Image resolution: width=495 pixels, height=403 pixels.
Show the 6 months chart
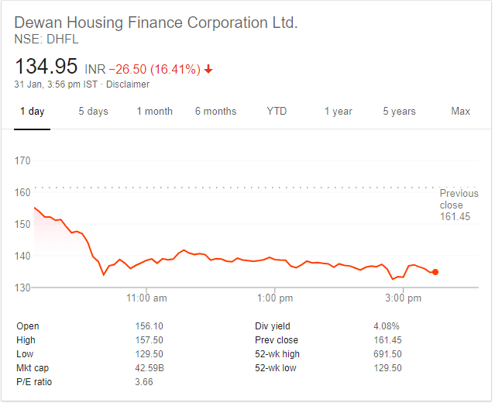pos(215,112)
